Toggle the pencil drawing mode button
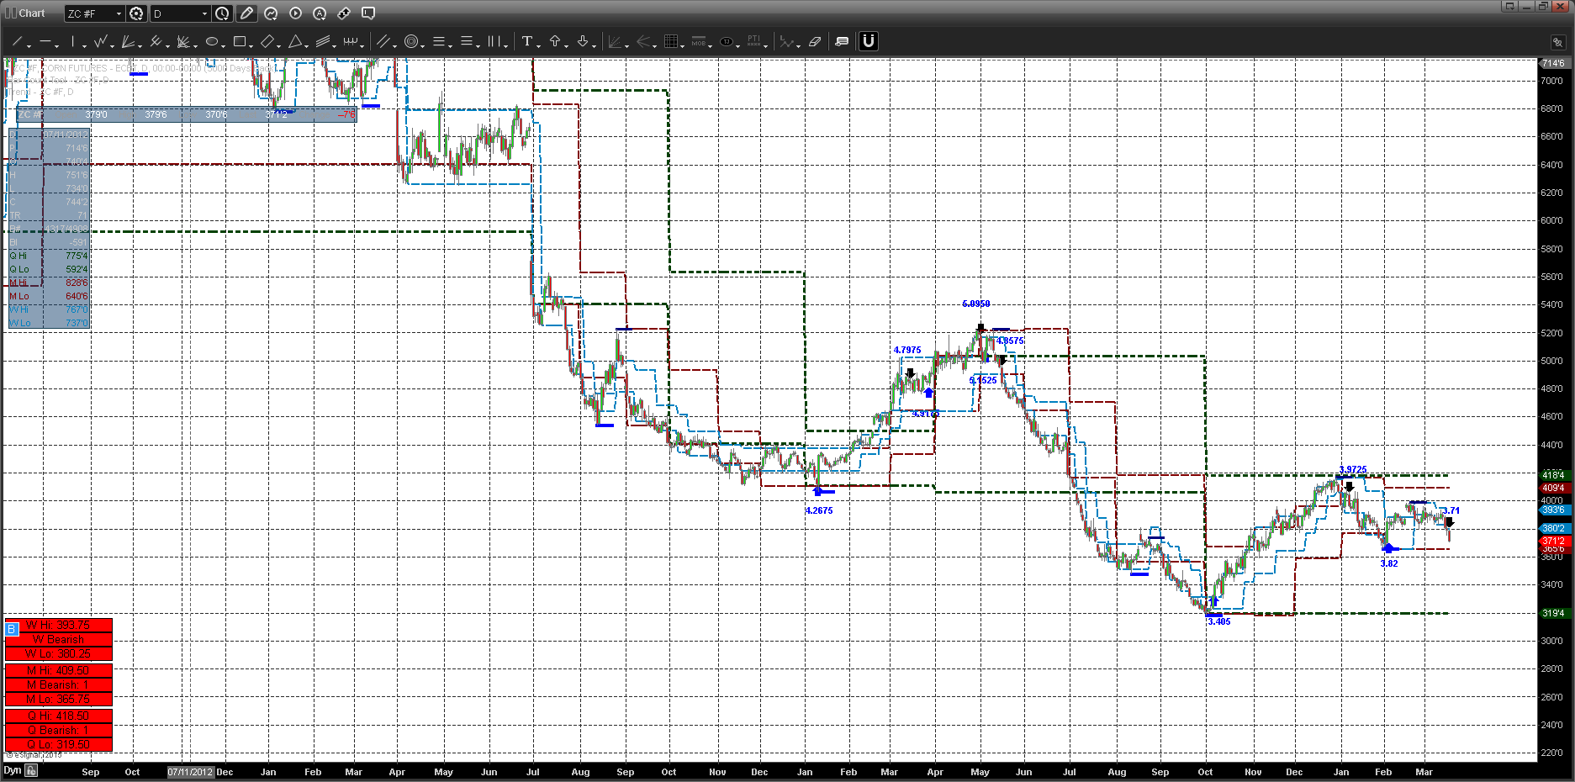This screenshot has width=1575, height=782. tap(246, 13)
